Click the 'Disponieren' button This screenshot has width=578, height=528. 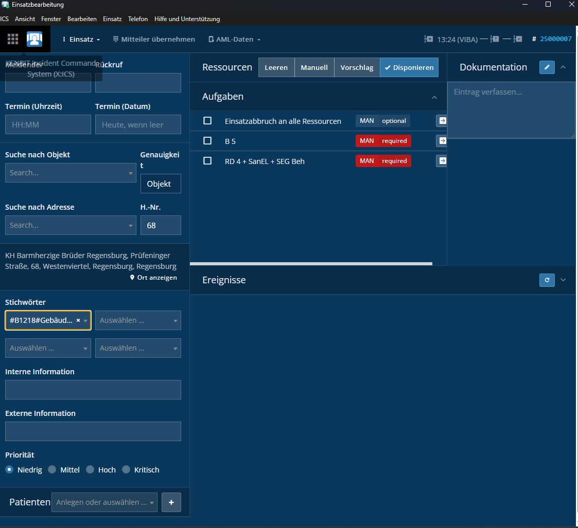click(409, 68)
